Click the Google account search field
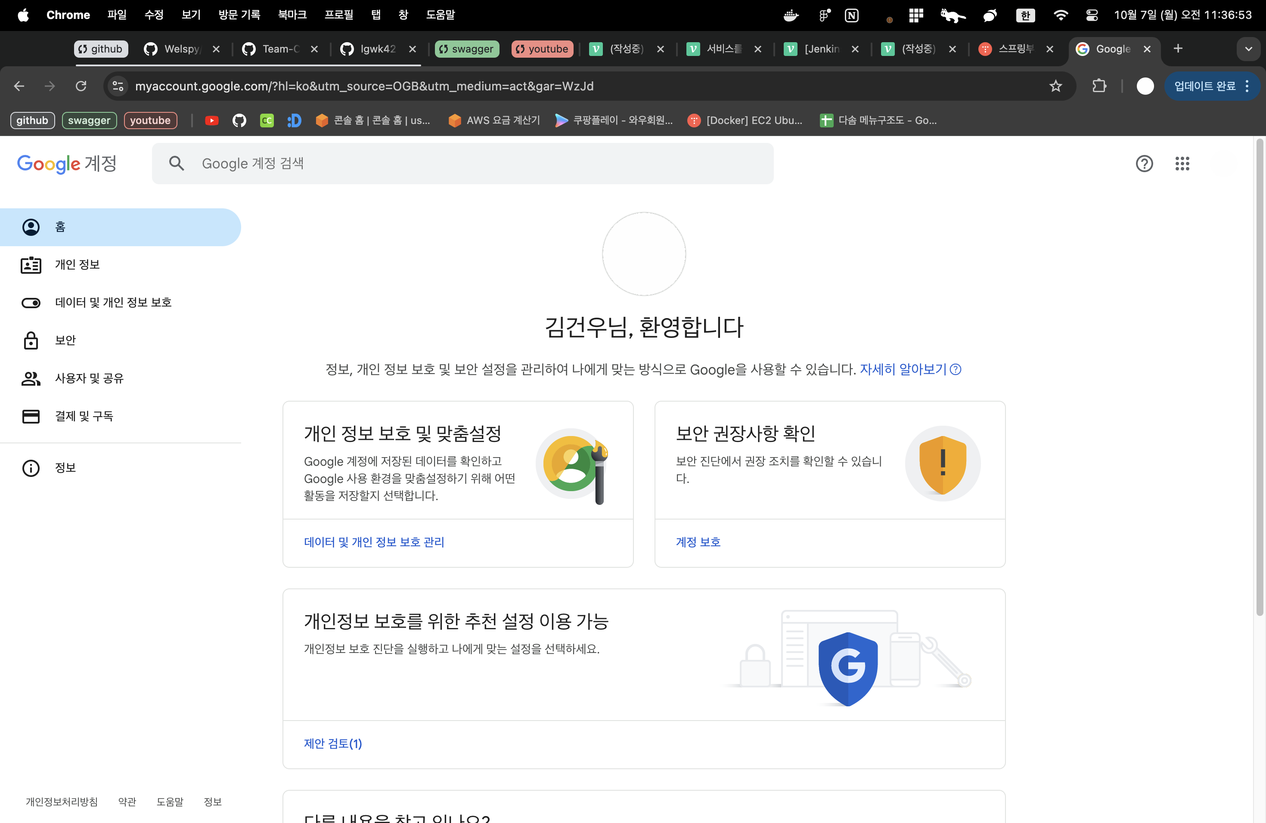This screenshot has width=1266, height=823. coord(463,164)
